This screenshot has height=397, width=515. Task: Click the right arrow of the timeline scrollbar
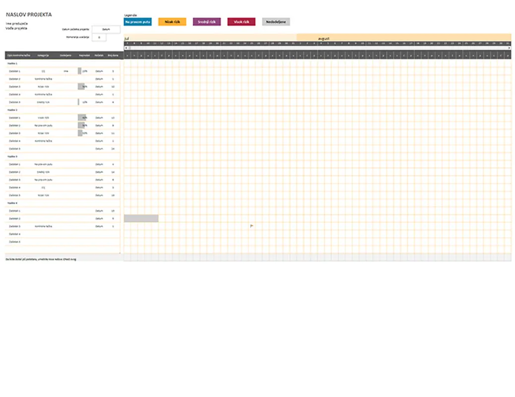[x=509, y=48]
